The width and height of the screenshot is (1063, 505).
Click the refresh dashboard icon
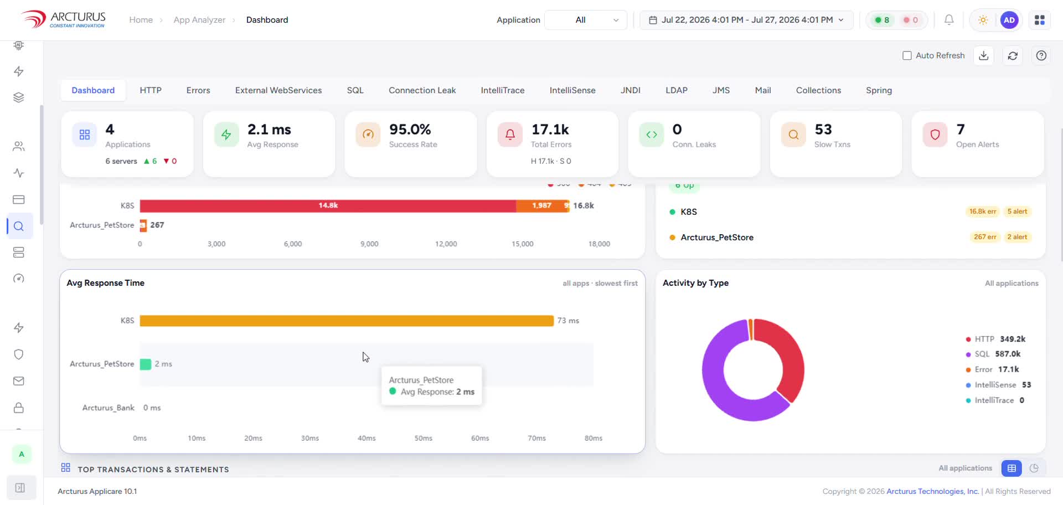coord(1013,55)
